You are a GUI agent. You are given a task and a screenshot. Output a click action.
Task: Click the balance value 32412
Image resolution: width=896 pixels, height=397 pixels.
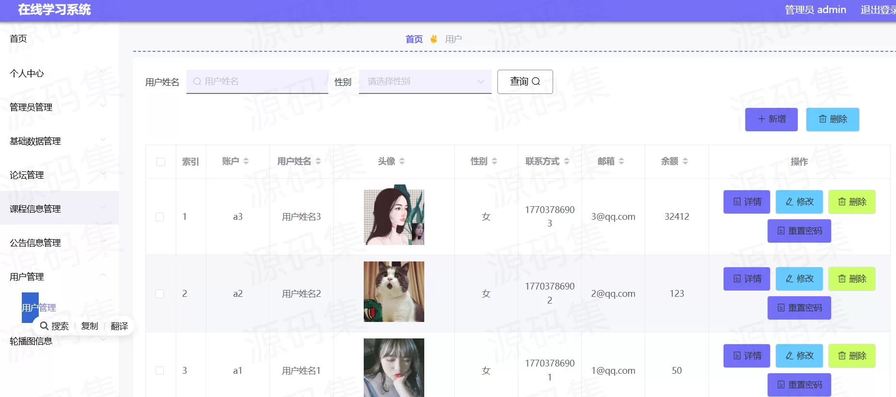click(x=677, y=217)
